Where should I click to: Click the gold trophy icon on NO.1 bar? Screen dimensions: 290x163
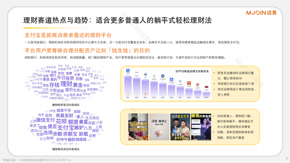pyautogui.click(x=128, y=94)
